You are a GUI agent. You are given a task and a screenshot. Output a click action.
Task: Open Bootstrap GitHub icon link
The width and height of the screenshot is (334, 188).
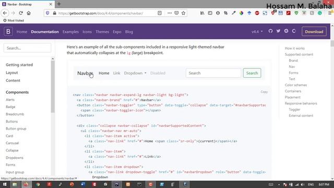click(270, 31)
